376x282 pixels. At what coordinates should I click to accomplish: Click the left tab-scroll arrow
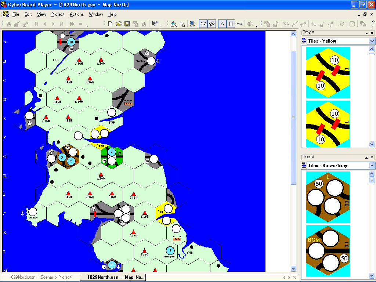284,277
